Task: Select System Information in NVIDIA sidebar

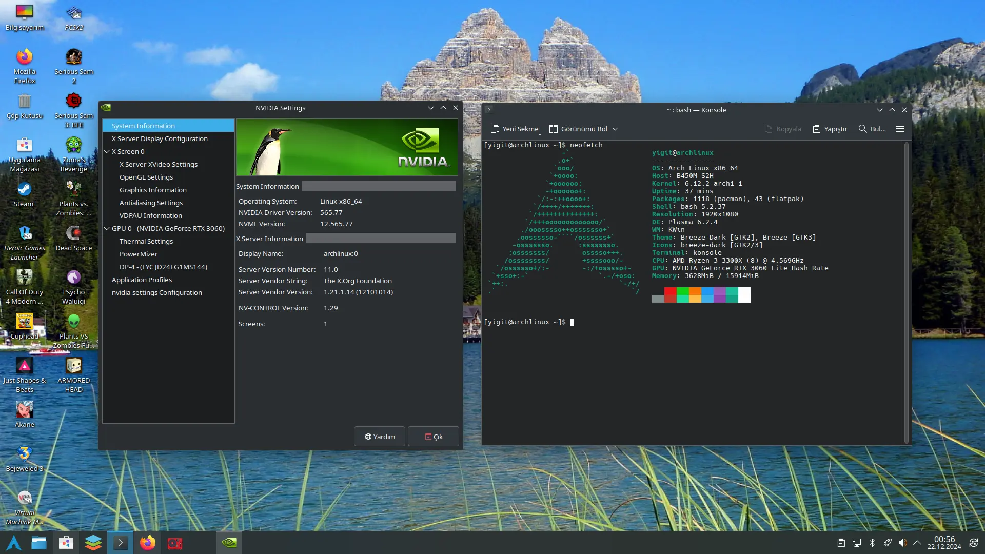Action: pyautogui.click(x=168, y=126)
